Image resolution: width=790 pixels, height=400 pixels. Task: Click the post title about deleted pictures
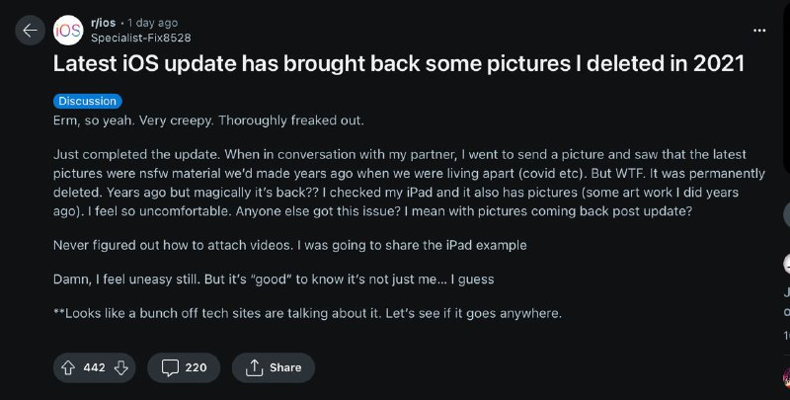[398, 65]
